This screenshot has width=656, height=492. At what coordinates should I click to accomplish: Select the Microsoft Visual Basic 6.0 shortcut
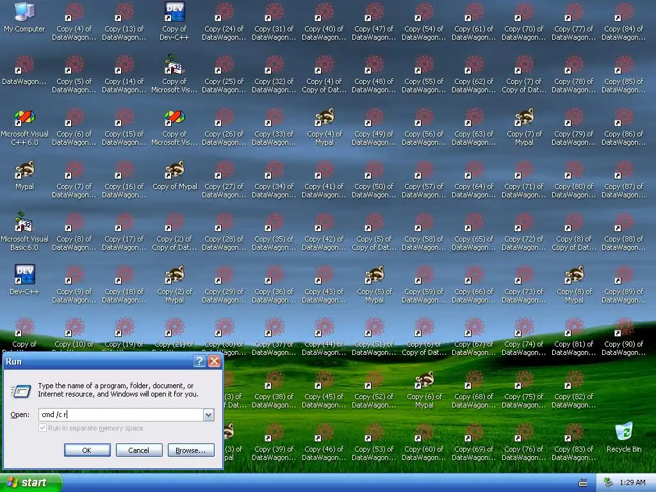[x=24, y=231]
